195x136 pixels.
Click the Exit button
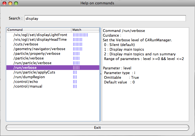[97, 127]
